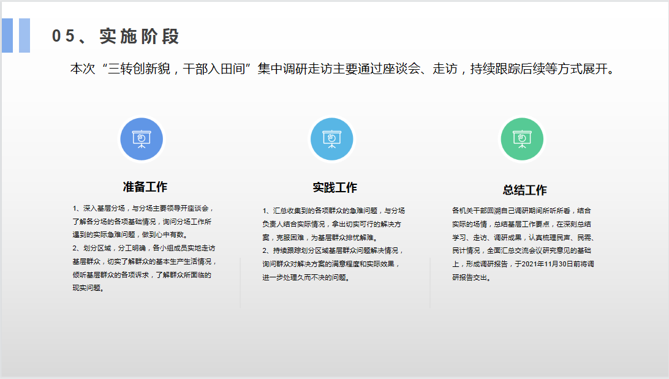Select the 准备工作 heading
The width and height of the screenshot is (669, 379).
tap(145, 187)
